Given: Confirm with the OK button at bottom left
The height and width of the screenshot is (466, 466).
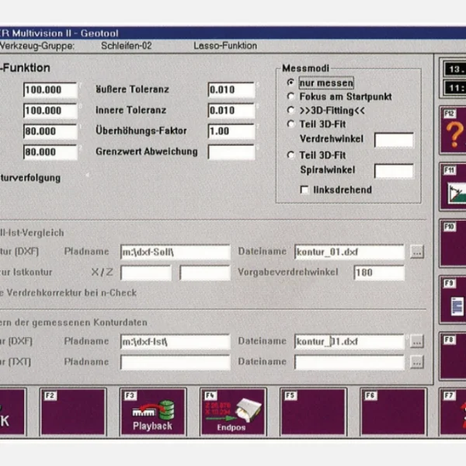Looking at the screenshot, I should tap(11, 412).
